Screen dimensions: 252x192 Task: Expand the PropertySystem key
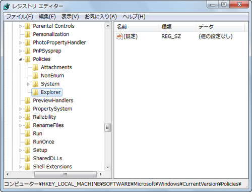21,109
